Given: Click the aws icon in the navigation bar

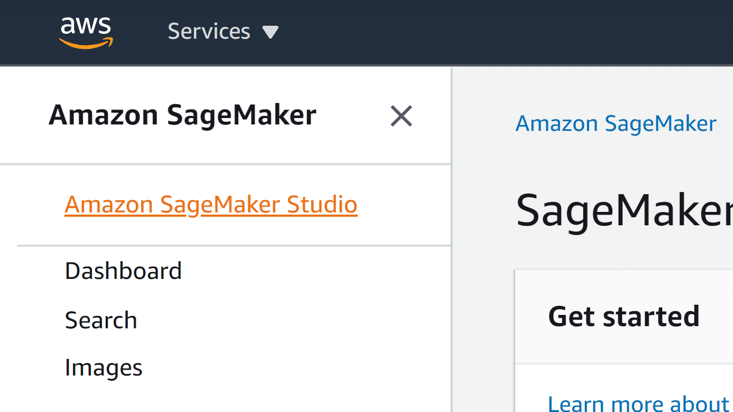Looking at the screenshot, I should pyautogui.click(x=86, y=31).
